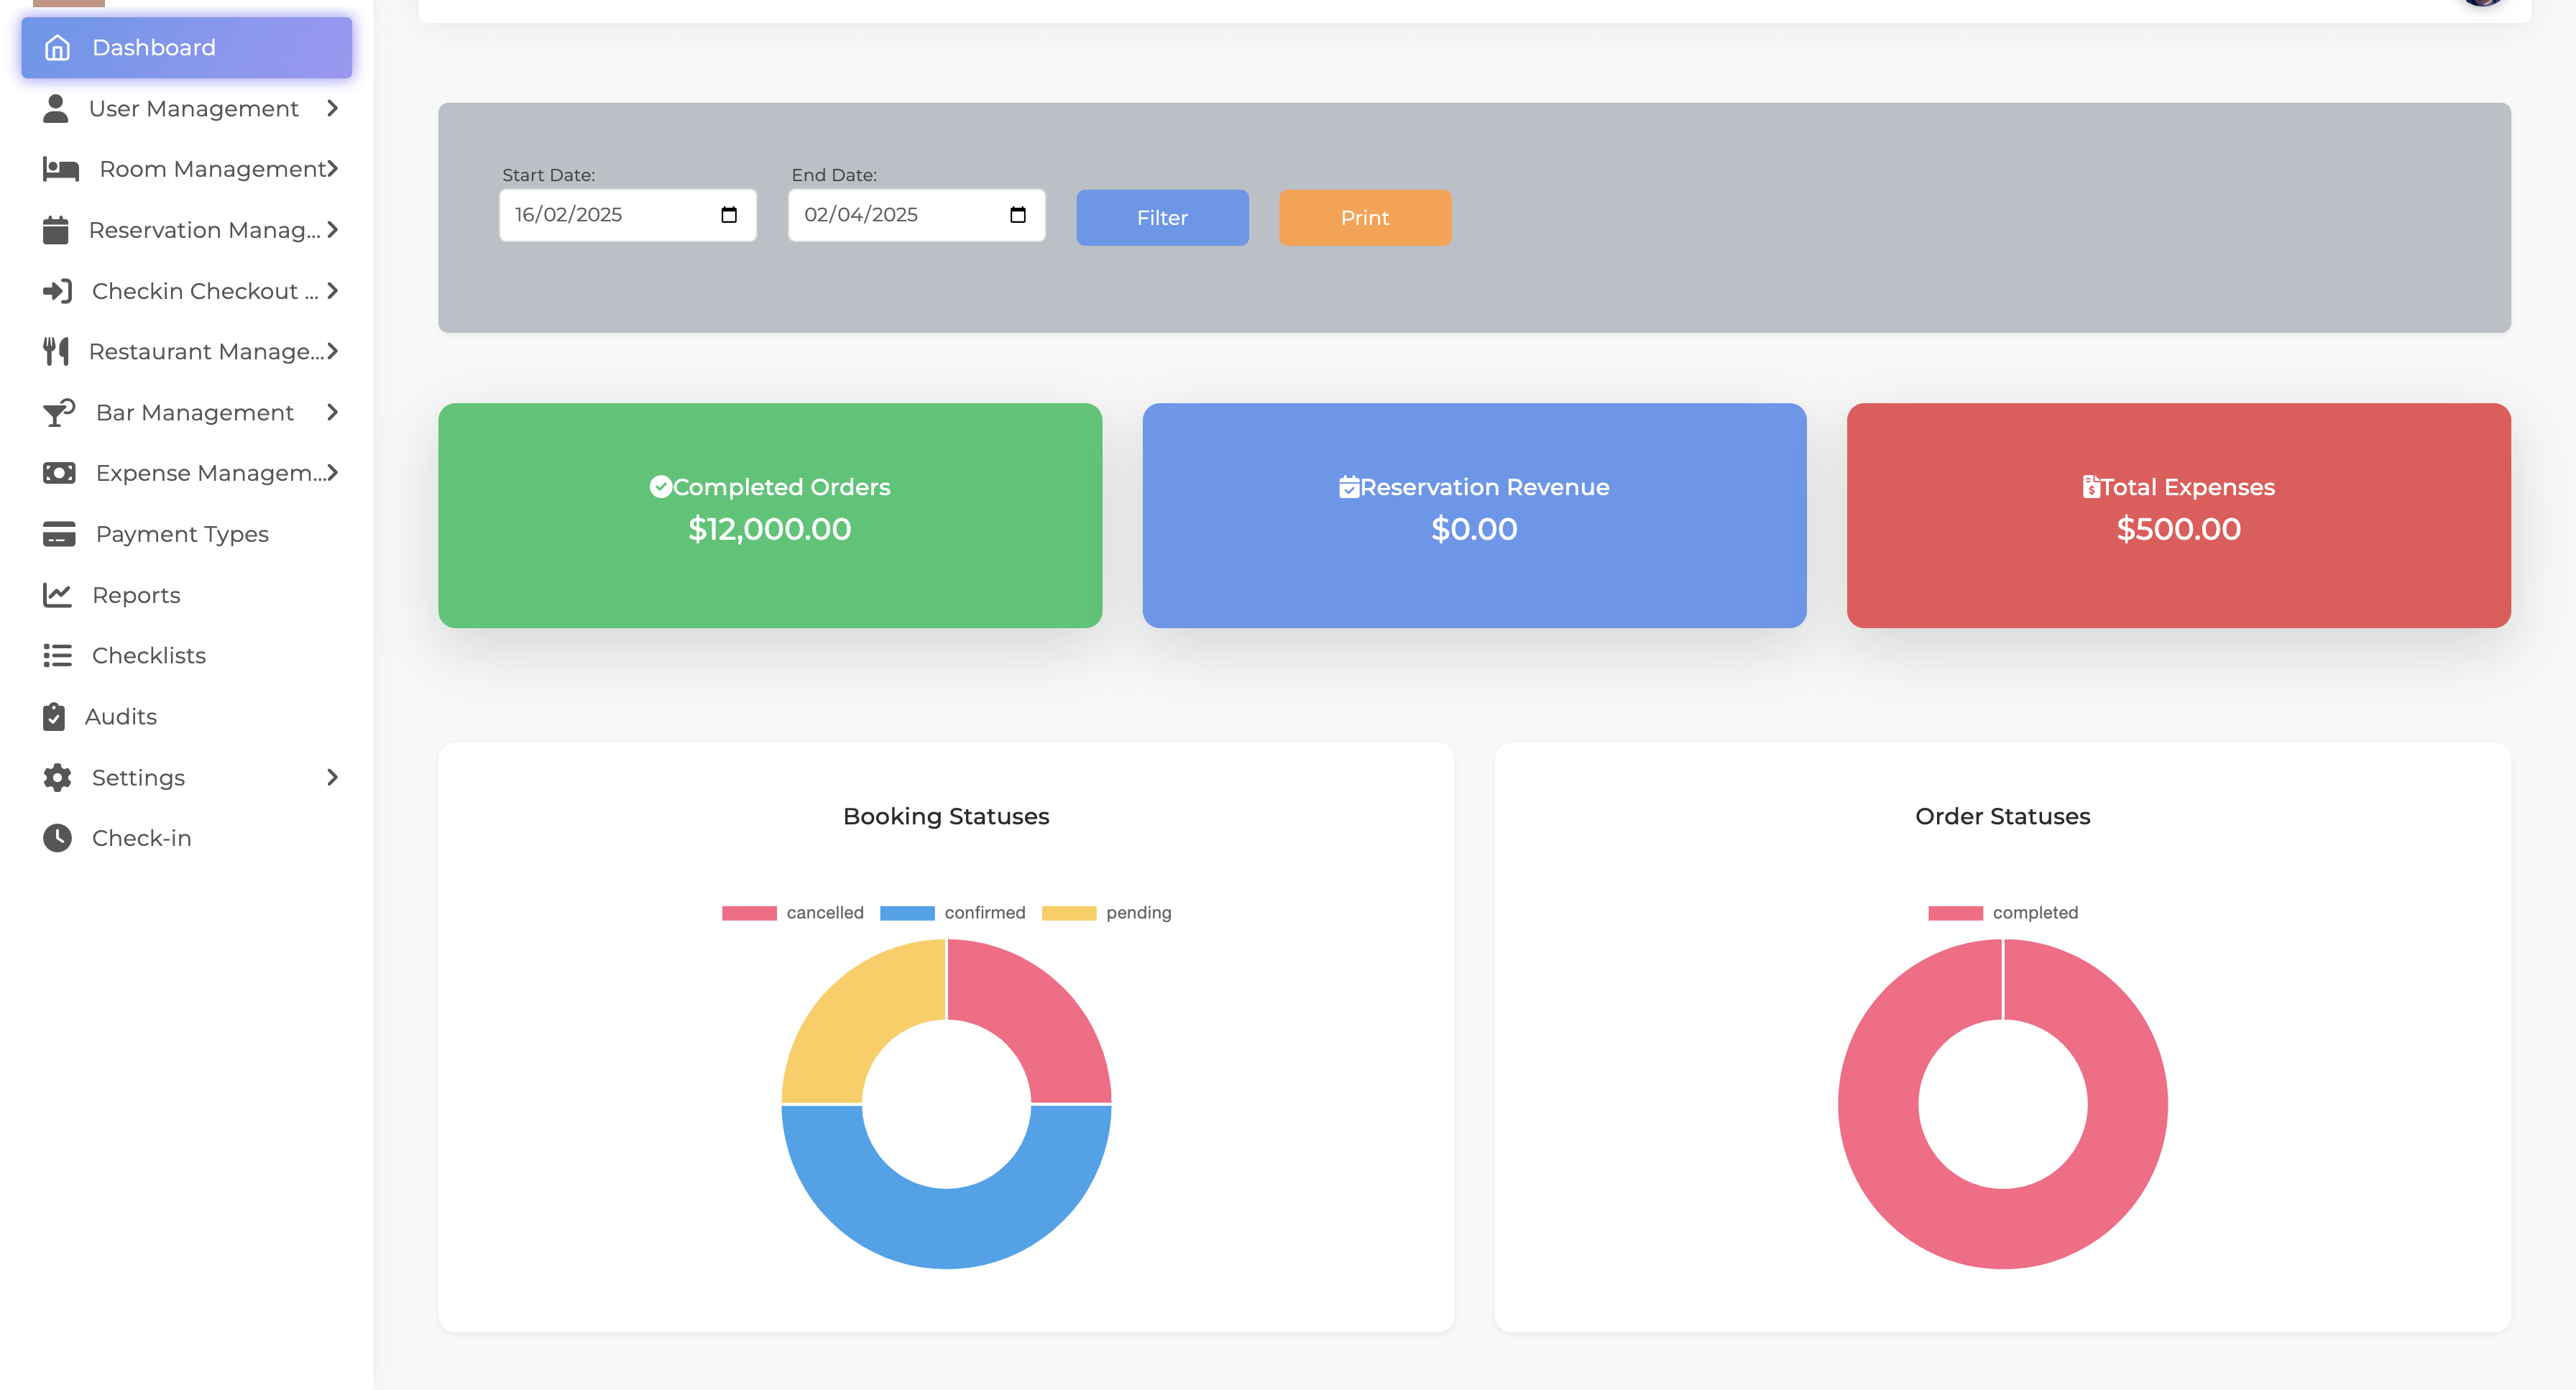The width and height of the screenshot is (2576, 1390).
Task: Click the Checkin Checkout arrow icon
Action: point(57,291)
